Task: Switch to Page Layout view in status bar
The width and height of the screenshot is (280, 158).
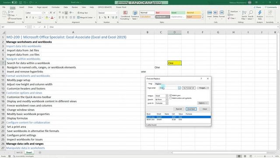Action: (245, 156)
